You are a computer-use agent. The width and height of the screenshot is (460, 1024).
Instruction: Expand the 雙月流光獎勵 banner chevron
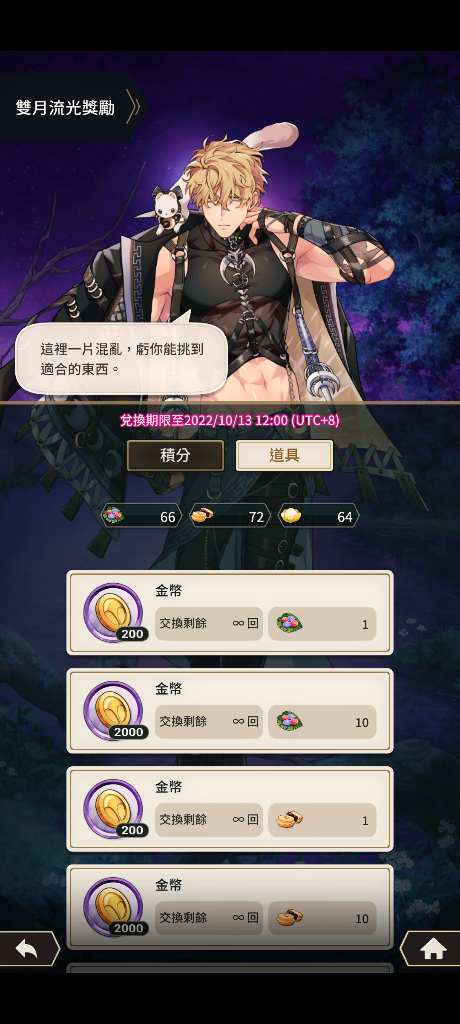pyautogui.click(x=133, y=107)
